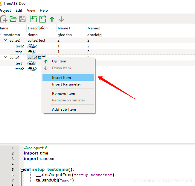Choose Up Item in context menu
The image size is (195, 186).
(x=68, y=61)
